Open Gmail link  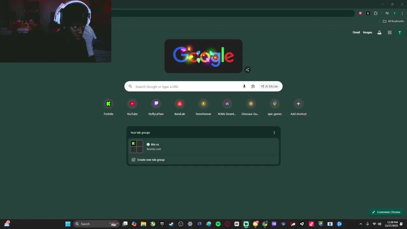(356, 32)
